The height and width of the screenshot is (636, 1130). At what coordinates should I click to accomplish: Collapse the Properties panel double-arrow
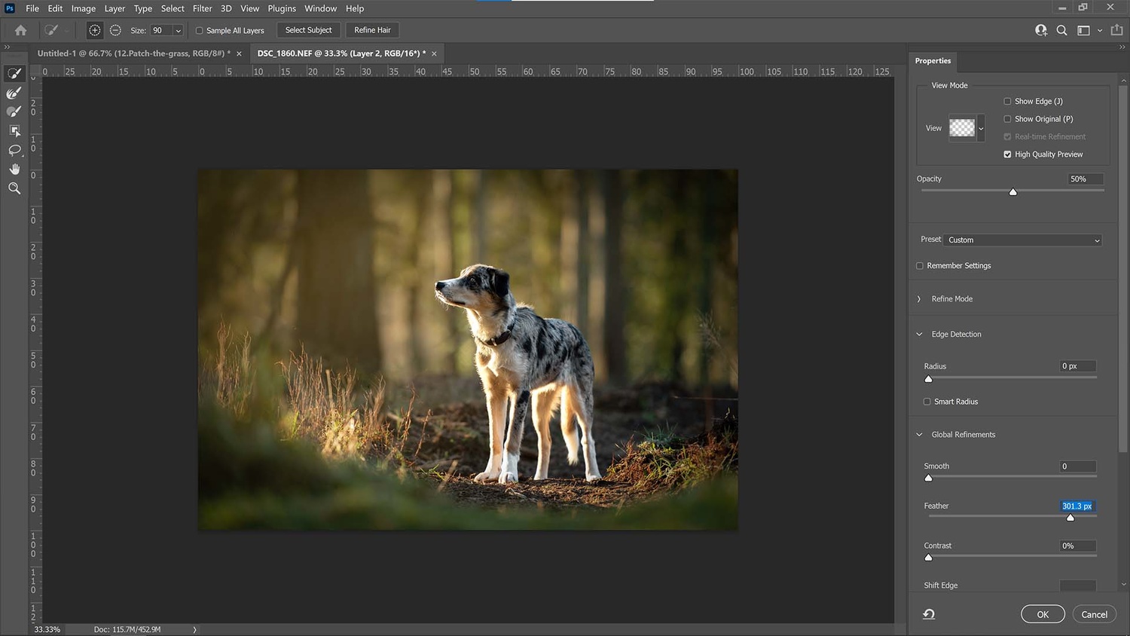coord(1122,47)
